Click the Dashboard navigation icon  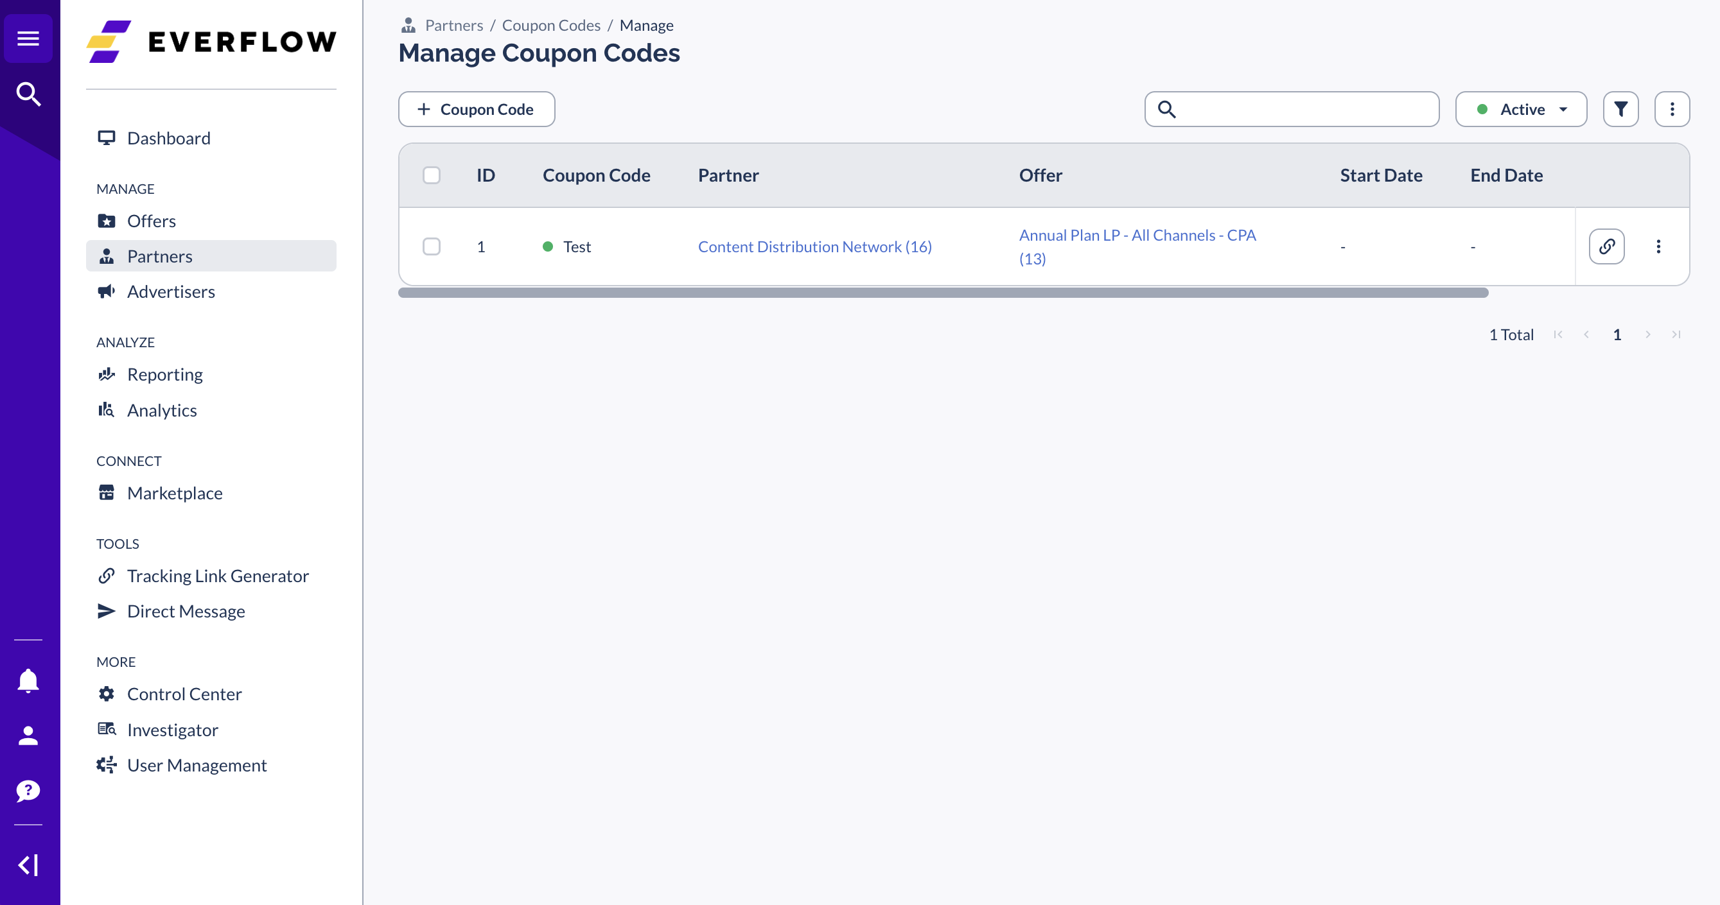[107, 137]
